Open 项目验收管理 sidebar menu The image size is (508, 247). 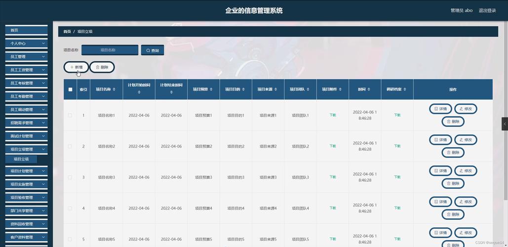(27, 198)
